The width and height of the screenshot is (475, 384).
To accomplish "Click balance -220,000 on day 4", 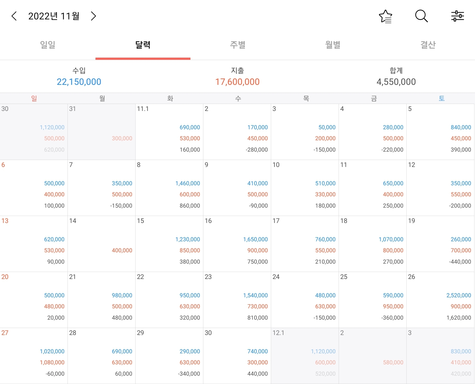I will coord(392,150).
